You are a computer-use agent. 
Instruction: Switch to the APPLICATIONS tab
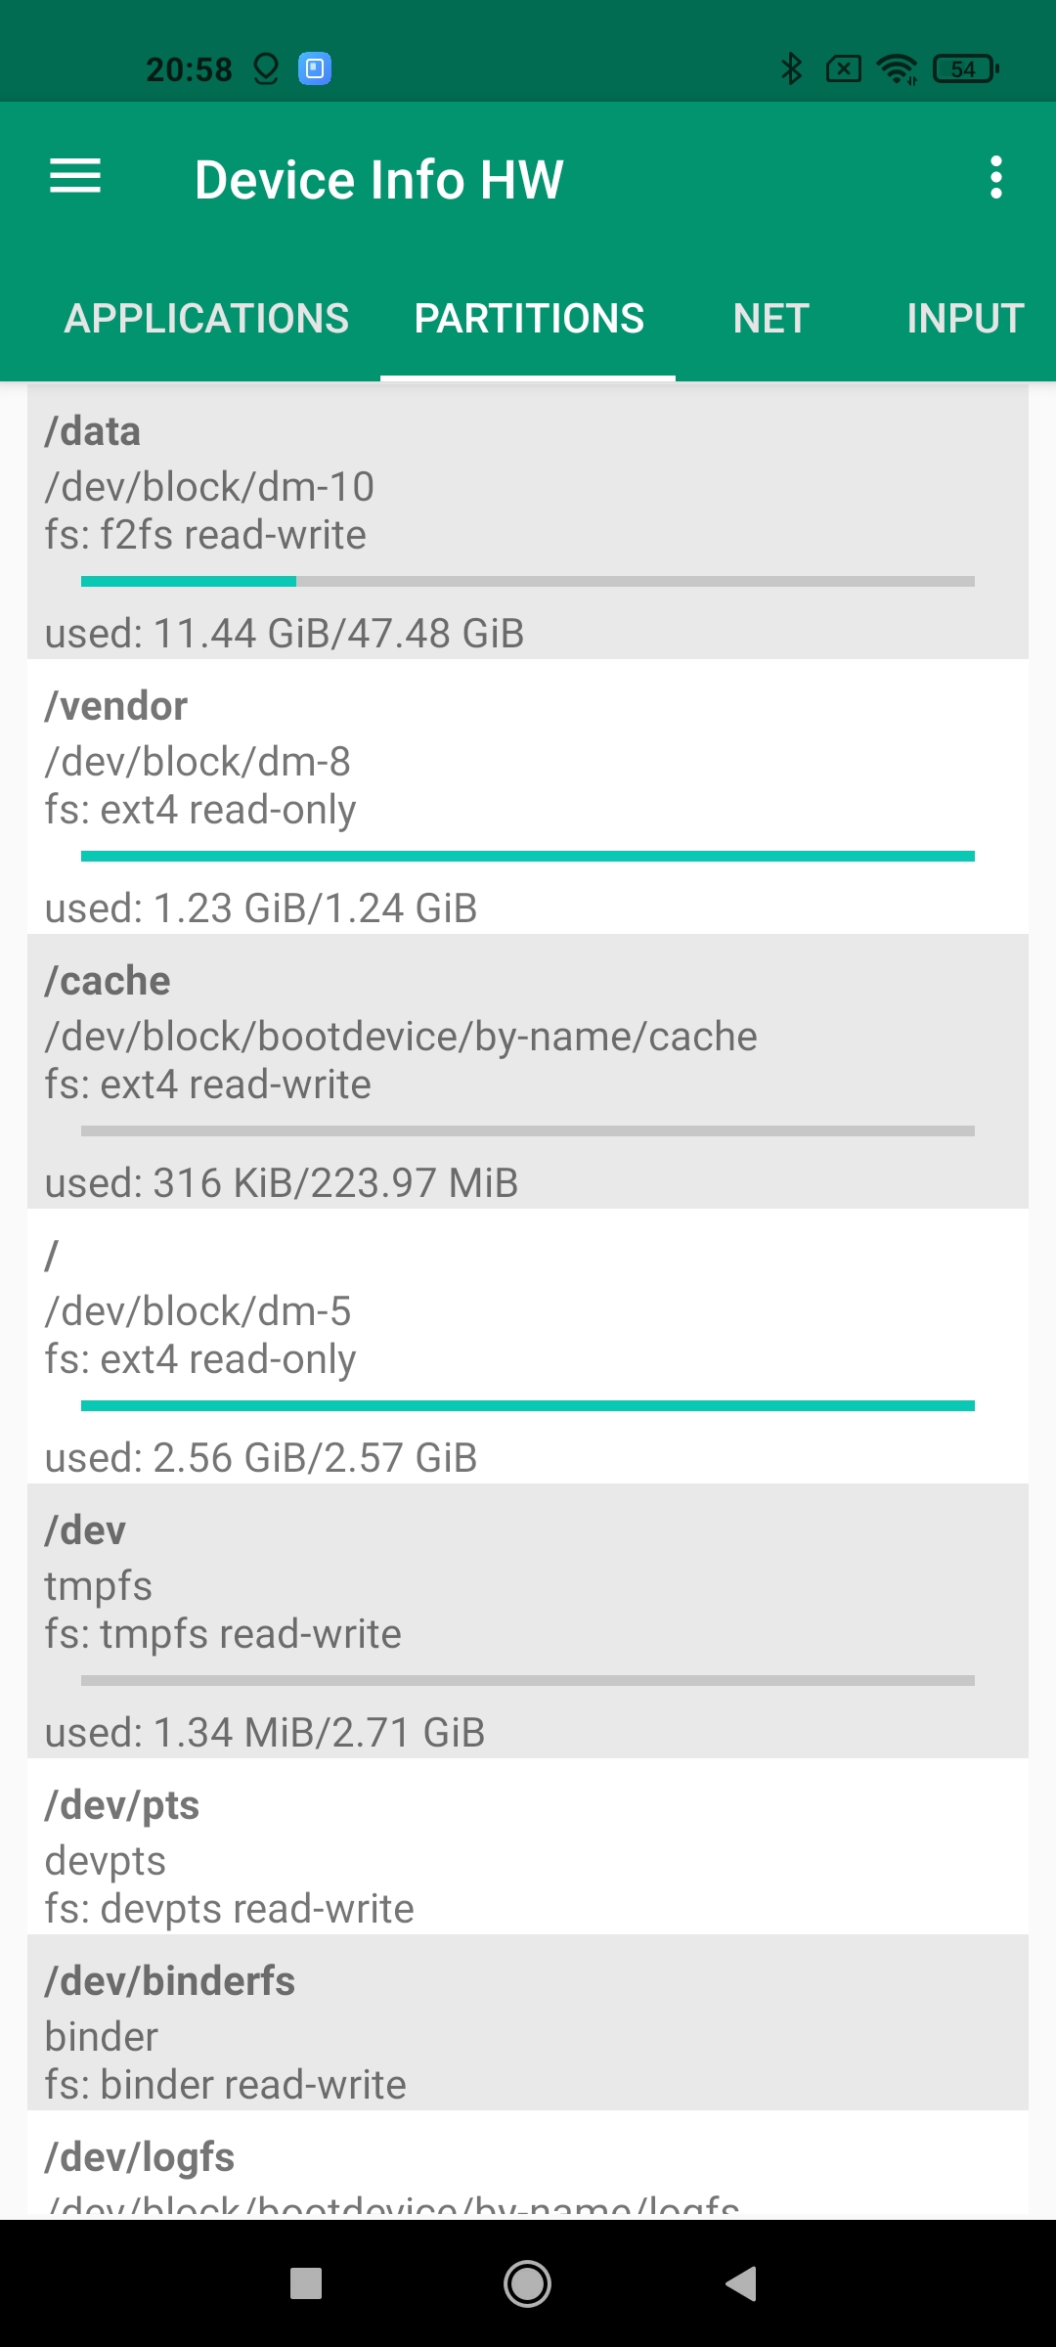pos(206,319)
